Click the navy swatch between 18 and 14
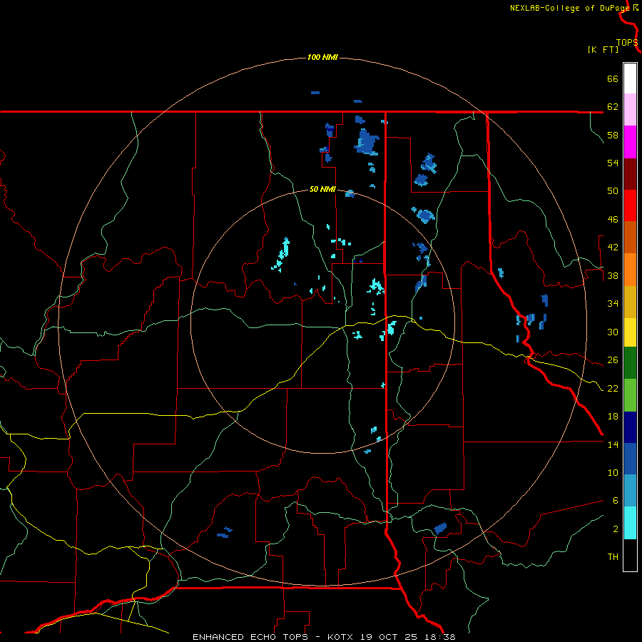 pyautogui.click(x=630, y=427)
